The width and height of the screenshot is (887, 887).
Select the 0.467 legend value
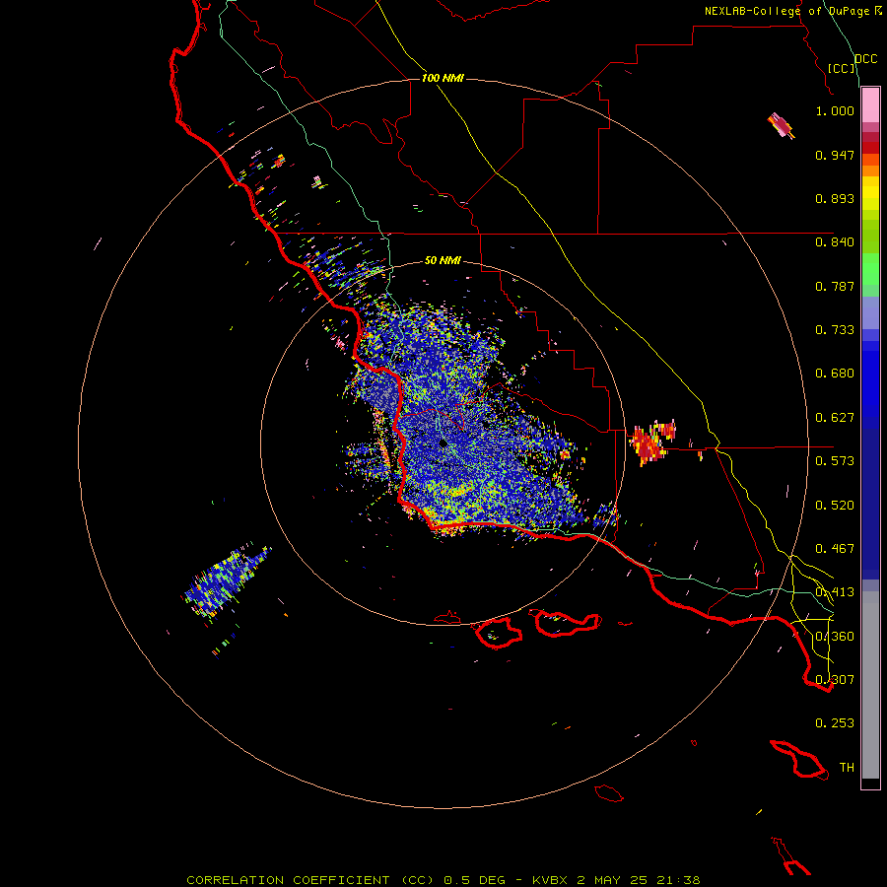835,549
